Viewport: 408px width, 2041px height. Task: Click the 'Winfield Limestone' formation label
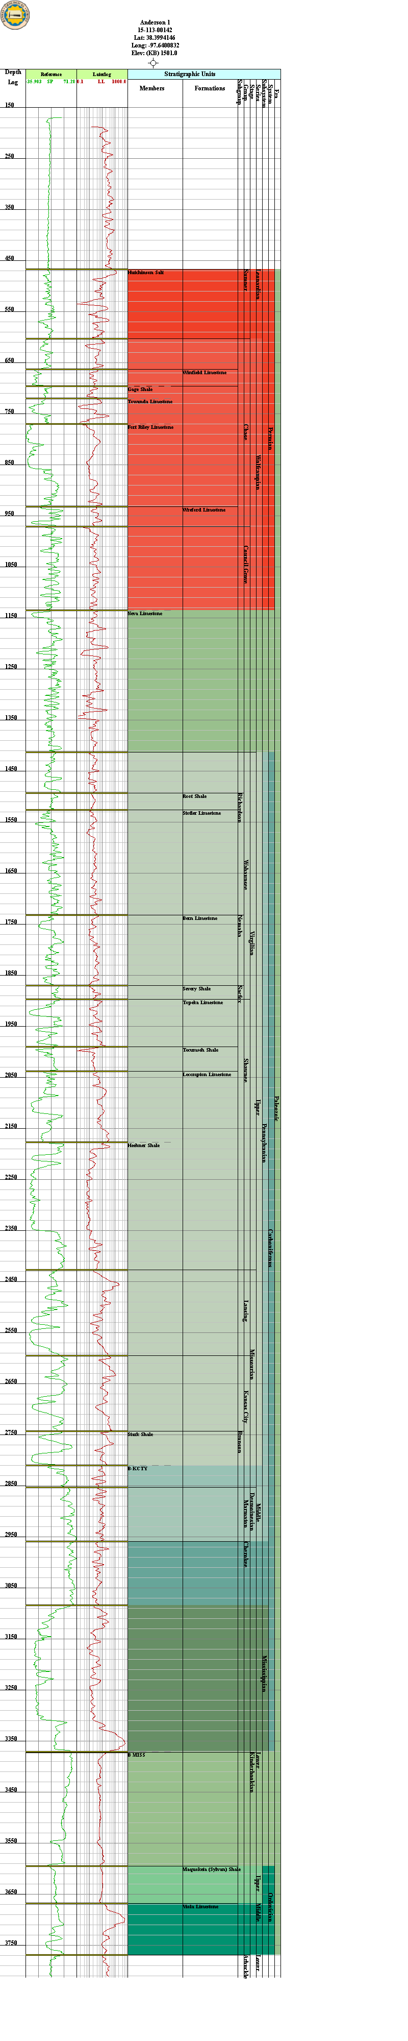(x=205, y=372)
